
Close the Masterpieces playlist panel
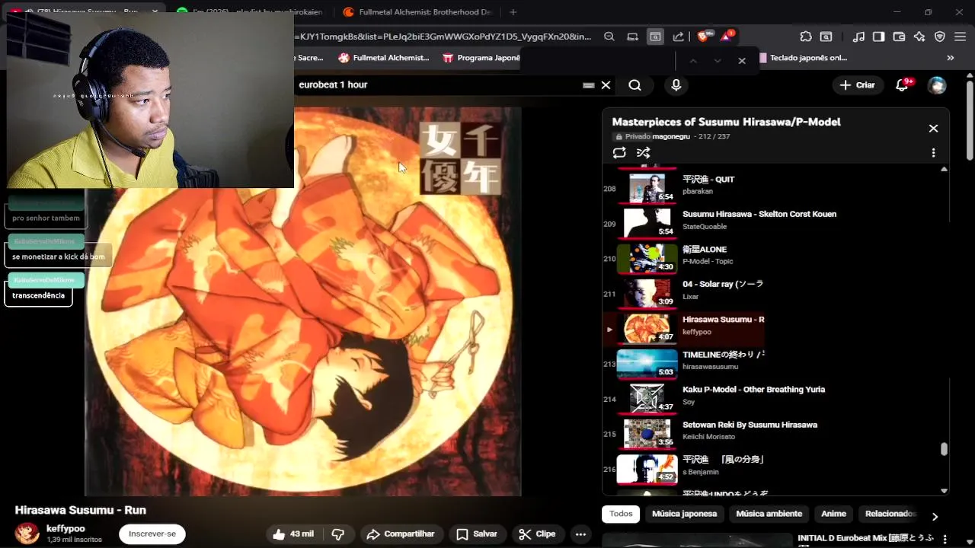pyautogui.click(x=933, y=129)
